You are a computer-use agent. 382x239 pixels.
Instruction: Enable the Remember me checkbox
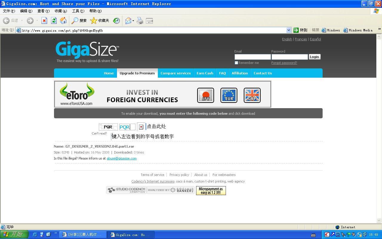(236, 63)
